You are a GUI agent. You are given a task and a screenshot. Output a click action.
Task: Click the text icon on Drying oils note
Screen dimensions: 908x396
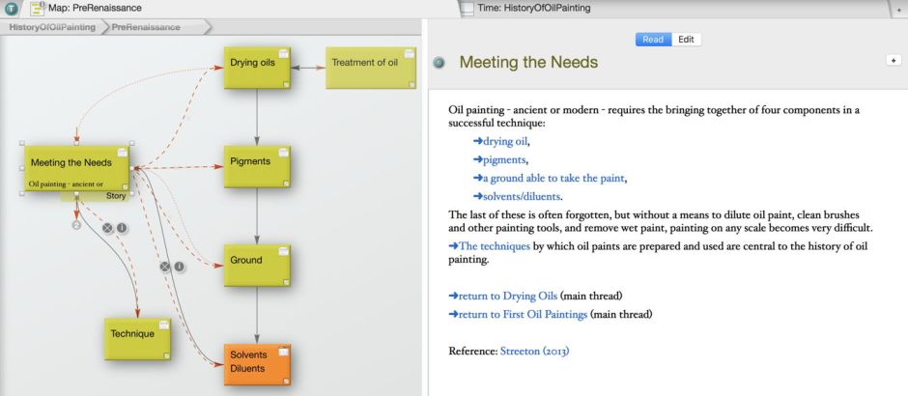[x=283, y=55]
